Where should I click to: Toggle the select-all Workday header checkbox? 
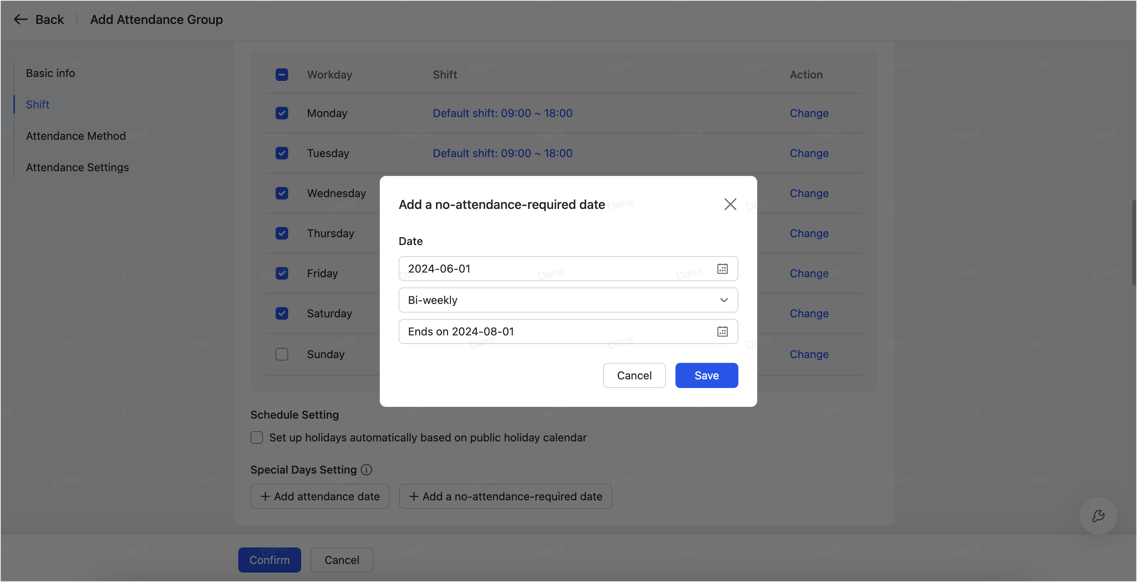pos(281,75)
